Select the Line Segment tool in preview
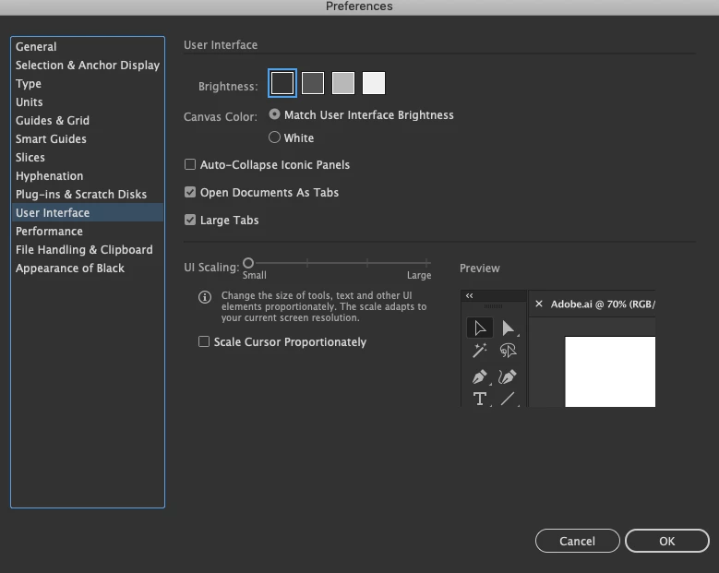Screen dimensions: 719x573 point(508,399)
